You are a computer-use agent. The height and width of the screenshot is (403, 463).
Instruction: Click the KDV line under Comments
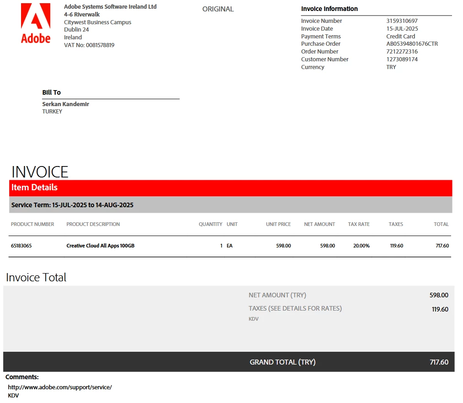coord(13,396)
